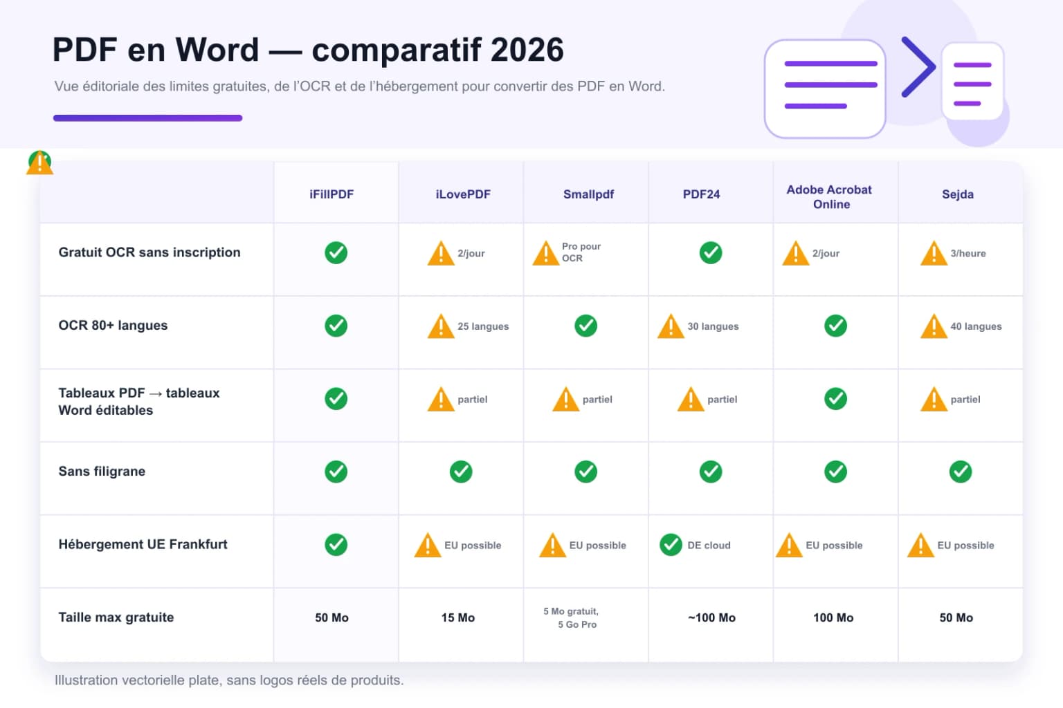The width and height of the screenshot is (1063, 708).
Task: Click PDF24 check mark for Sans filigrane
Action: [711, 472]
